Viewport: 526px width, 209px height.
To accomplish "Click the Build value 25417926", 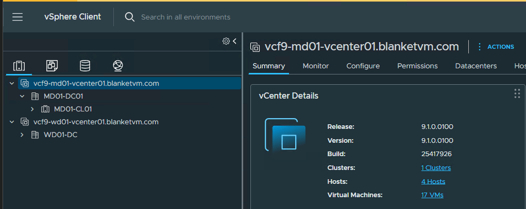I will [x=436, y=154].
